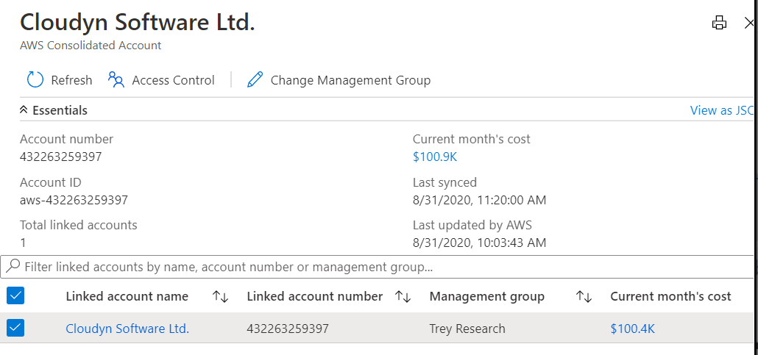Click the pencil icon for Change Management Group
Image resolution: width=758 pixels, height=355 pixels.
coord(255,79)
